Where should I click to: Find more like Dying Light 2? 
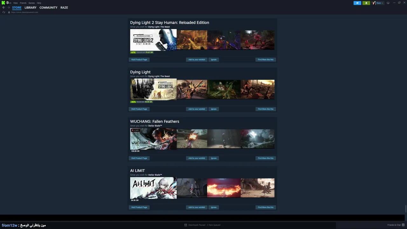(266, 59)
